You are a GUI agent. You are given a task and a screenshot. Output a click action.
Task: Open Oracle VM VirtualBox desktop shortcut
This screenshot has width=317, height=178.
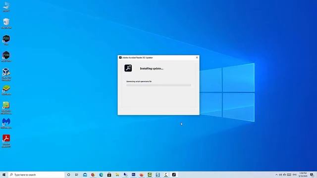(x=6, y=74)
